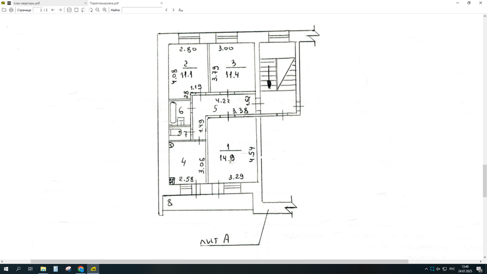
Task: Advance to the next page arrow
Action: 60,10
